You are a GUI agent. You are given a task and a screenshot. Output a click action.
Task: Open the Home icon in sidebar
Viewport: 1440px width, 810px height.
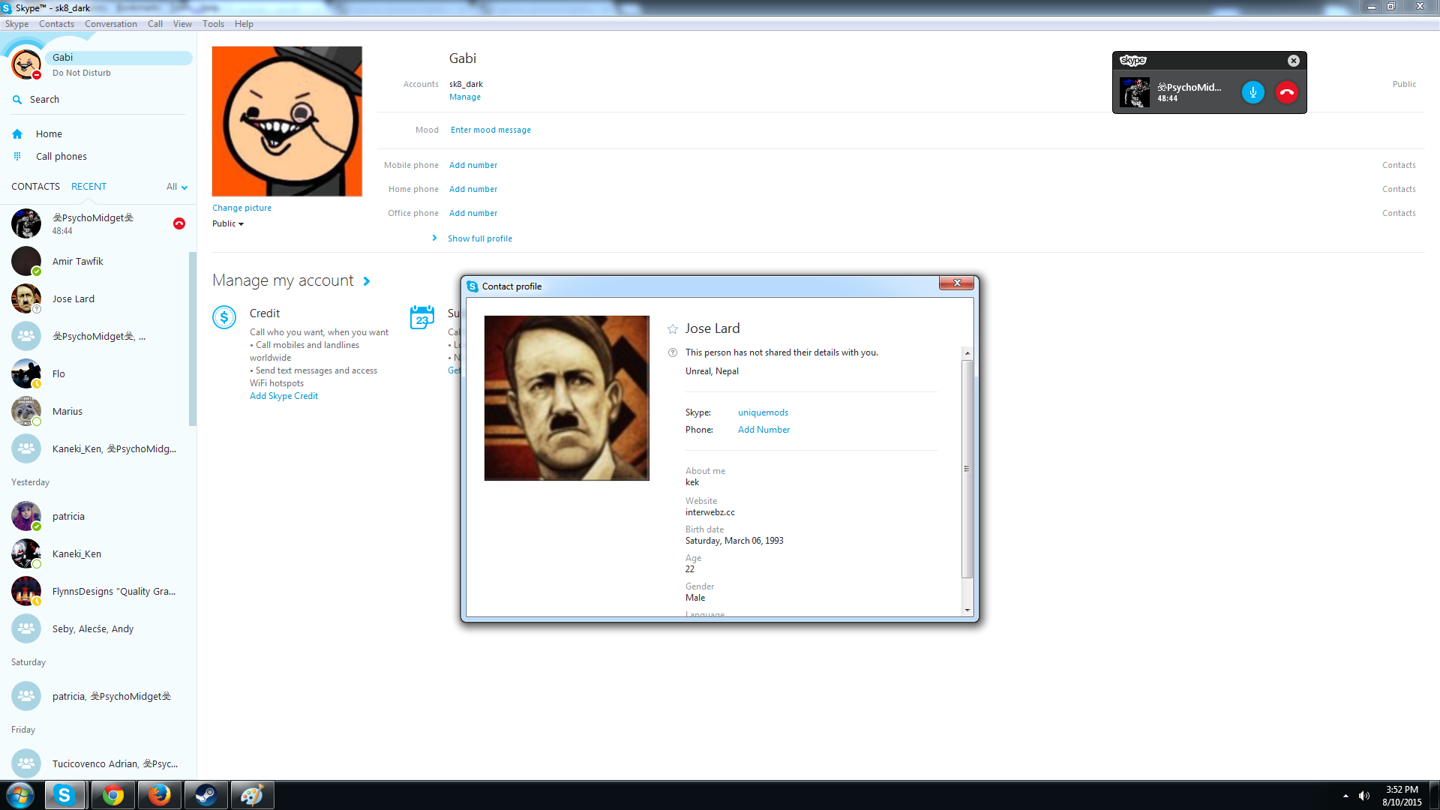click(x=17, y=134)
